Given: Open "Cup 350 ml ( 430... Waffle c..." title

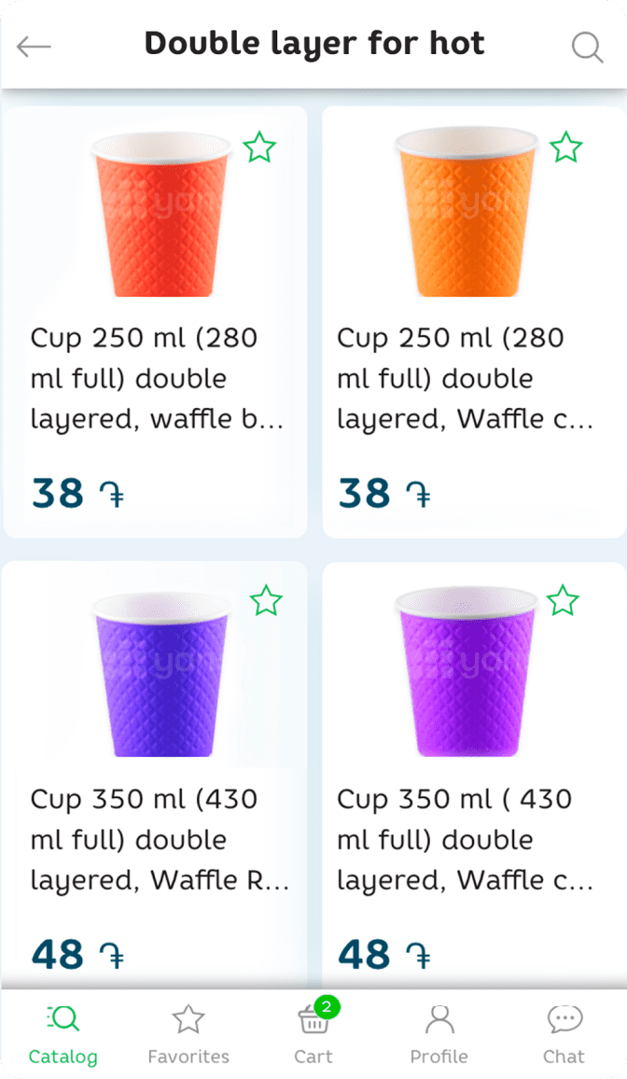Looking at the screenshot, I should [x=465, y=839].
